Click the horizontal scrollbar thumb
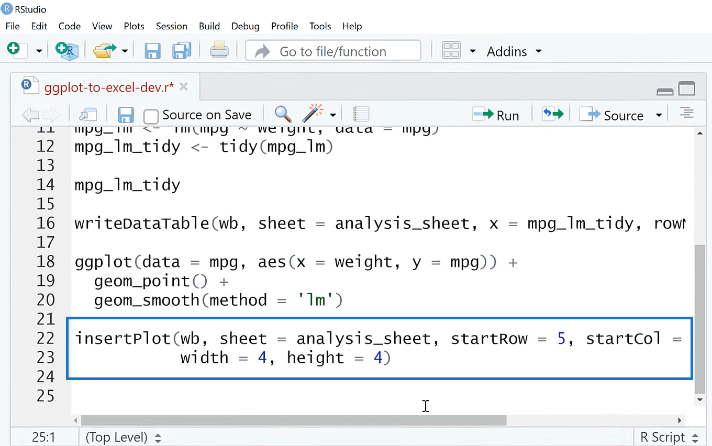Viewport: 712px width, 446px height. point(294,420)
